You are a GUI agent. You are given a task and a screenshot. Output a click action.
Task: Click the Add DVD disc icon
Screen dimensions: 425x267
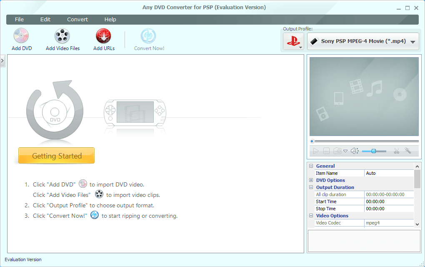point(21,36)
